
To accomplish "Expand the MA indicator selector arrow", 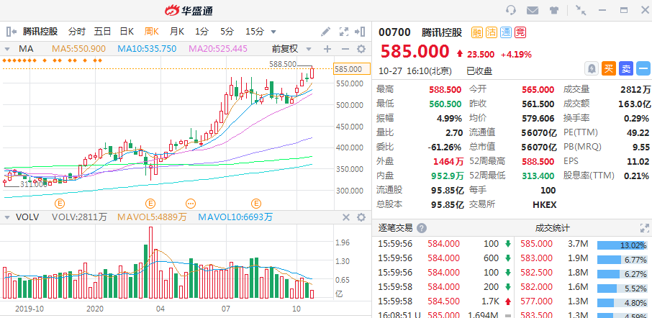I will coord(7,49).
